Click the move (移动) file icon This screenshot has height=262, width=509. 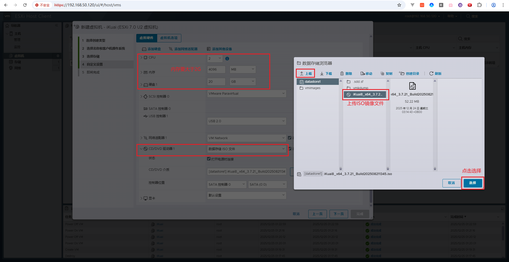[362, 73]
